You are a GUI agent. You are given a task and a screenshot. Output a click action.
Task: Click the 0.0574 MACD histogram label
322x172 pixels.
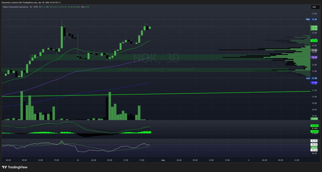tap(314, 132)
